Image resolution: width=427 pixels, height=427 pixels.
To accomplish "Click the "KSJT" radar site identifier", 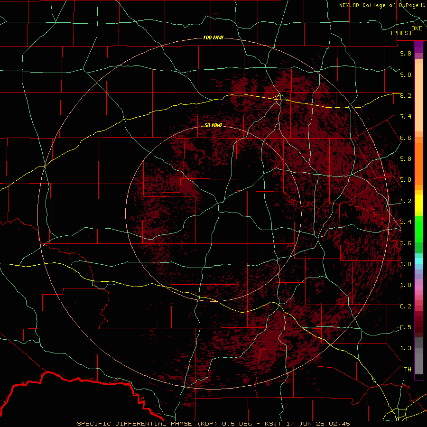I will tap(273, 424).
